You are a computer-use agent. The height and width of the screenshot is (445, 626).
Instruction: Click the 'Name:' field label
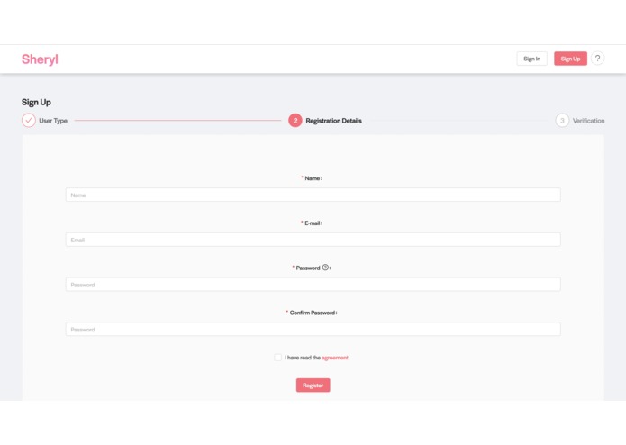(x=313, y=178)
